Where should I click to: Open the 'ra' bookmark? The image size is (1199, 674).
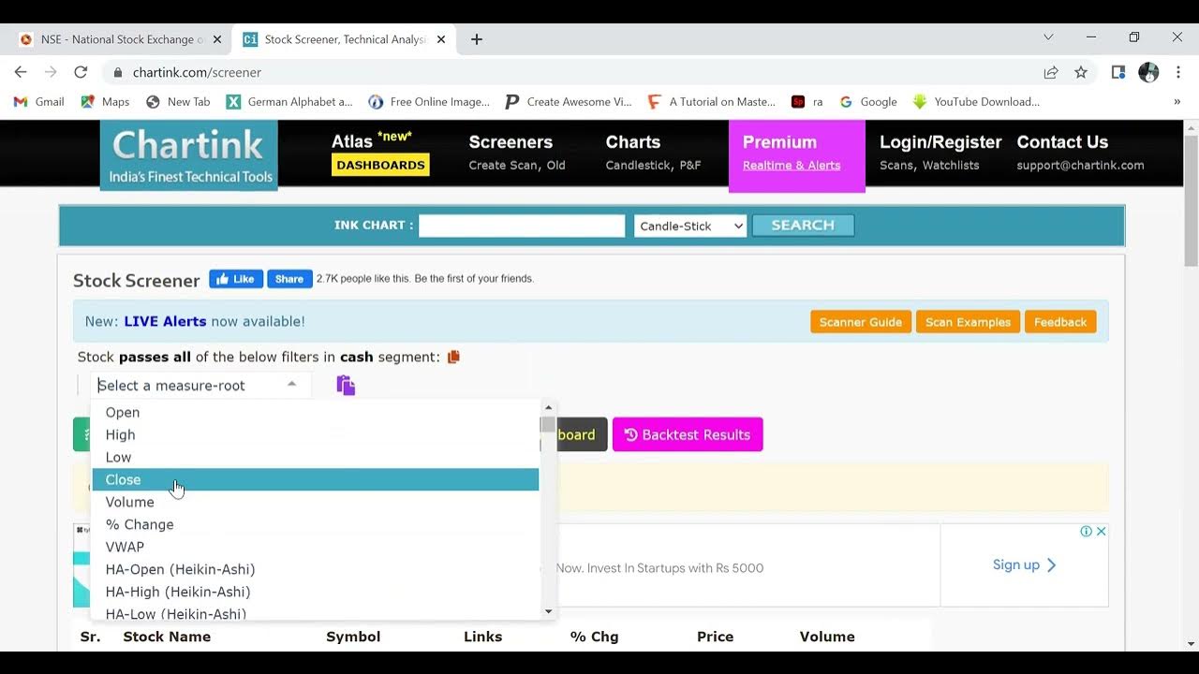coord(807,102)
